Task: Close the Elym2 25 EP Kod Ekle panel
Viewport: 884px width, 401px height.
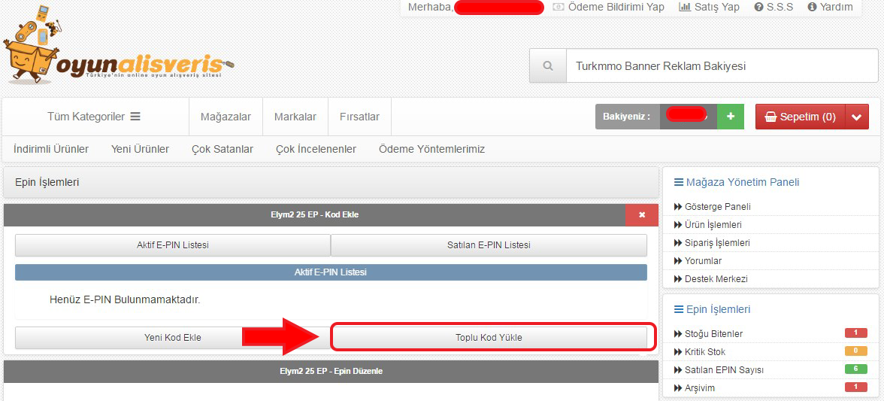Action: pos(642,215)
